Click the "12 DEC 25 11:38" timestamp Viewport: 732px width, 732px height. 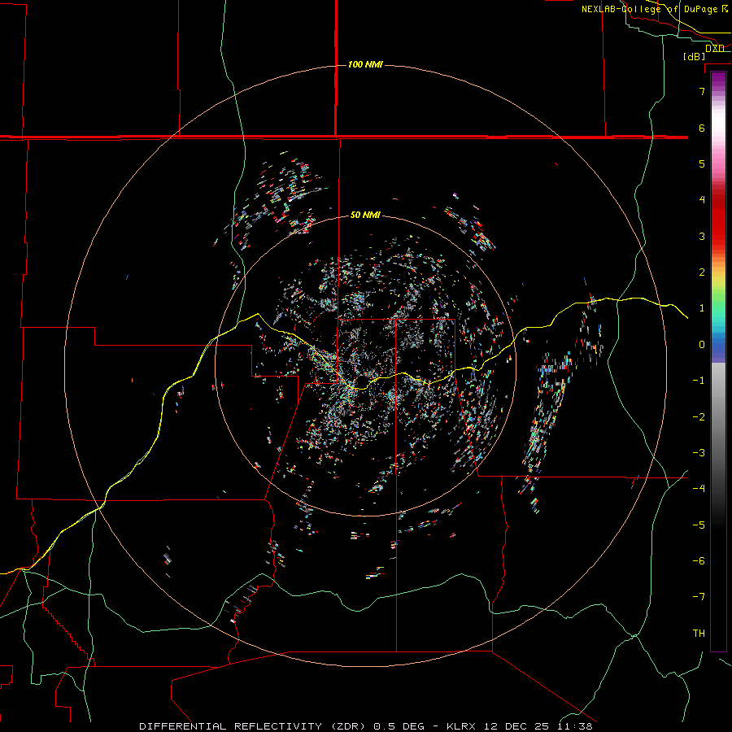[538, 726]
